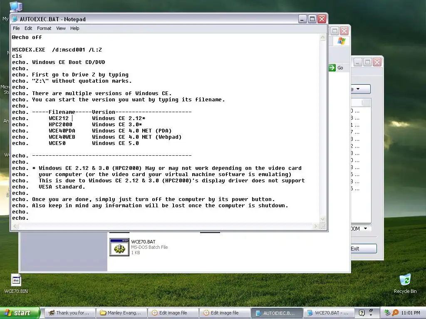
Task: Click Notepad vertical scrollbar down arrow
Action: tap(322, 219)
